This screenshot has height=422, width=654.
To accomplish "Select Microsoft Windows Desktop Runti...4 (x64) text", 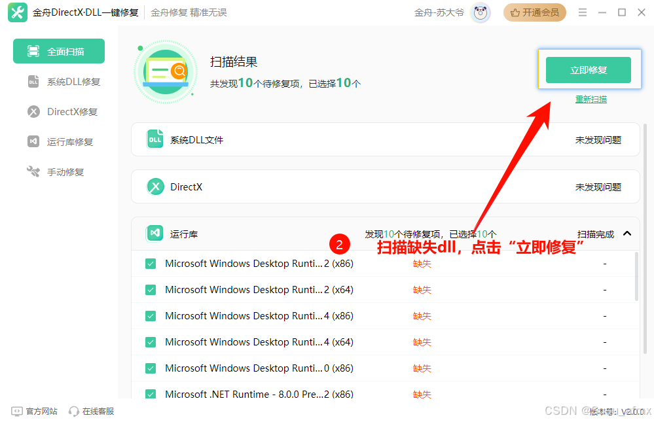I will tap(259, 342).
